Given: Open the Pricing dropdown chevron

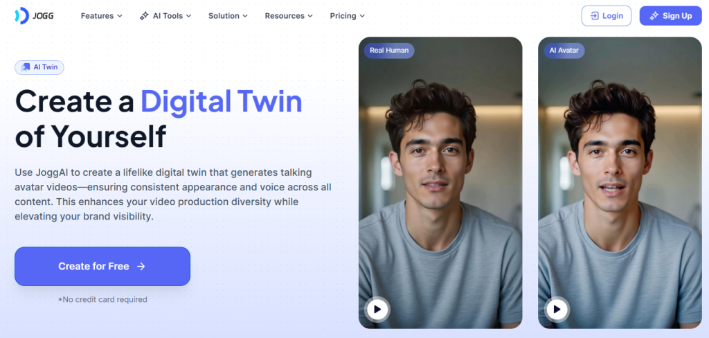Looking at the screenshot, I should [362, 16].
